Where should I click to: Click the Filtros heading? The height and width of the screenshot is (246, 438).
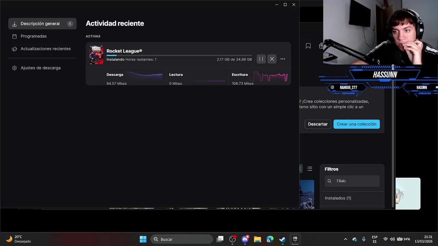click(x=332, y=169)
